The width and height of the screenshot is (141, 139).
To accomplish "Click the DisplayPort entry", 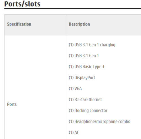I will (82, 78).
